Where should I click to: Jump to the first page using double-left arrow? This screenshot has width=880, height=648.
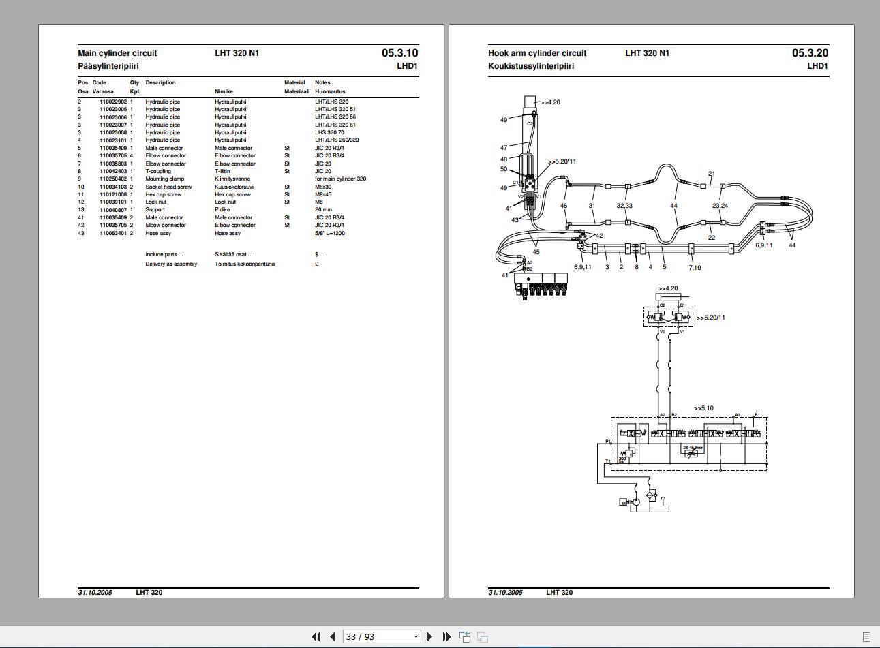point(316,636)
